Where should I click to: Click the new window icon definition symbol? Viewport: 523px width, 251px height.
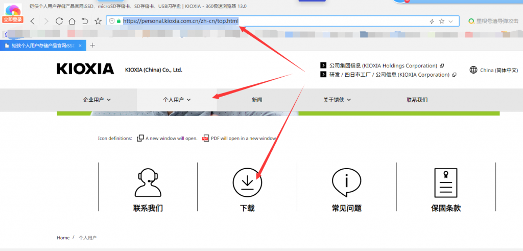(140, 138)
